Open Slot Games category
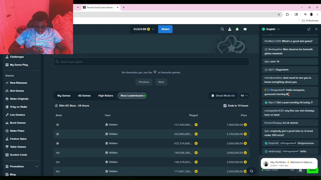This screenshot has height=180, width=321. [x=15, y=91]
